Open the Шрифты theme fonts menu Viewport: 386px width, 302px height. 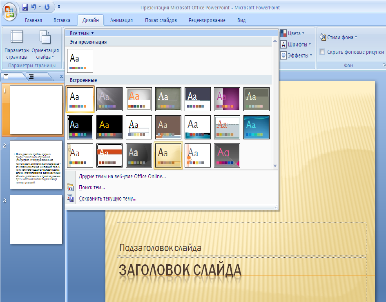tap(296, 44)
